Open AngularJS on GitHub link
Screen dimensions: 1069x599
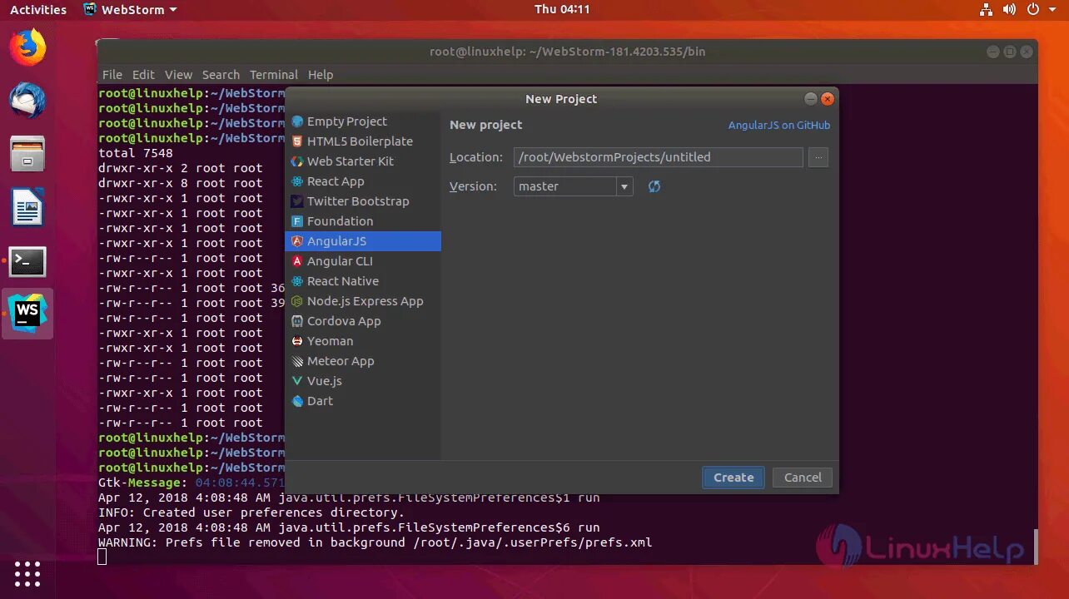(x=779, y=126)
